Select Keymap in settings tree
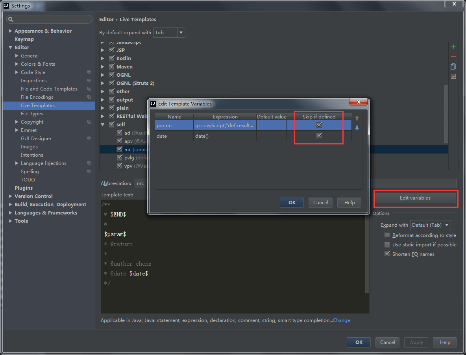Screen dimensions: 466x355 click(x=24, y=39)
